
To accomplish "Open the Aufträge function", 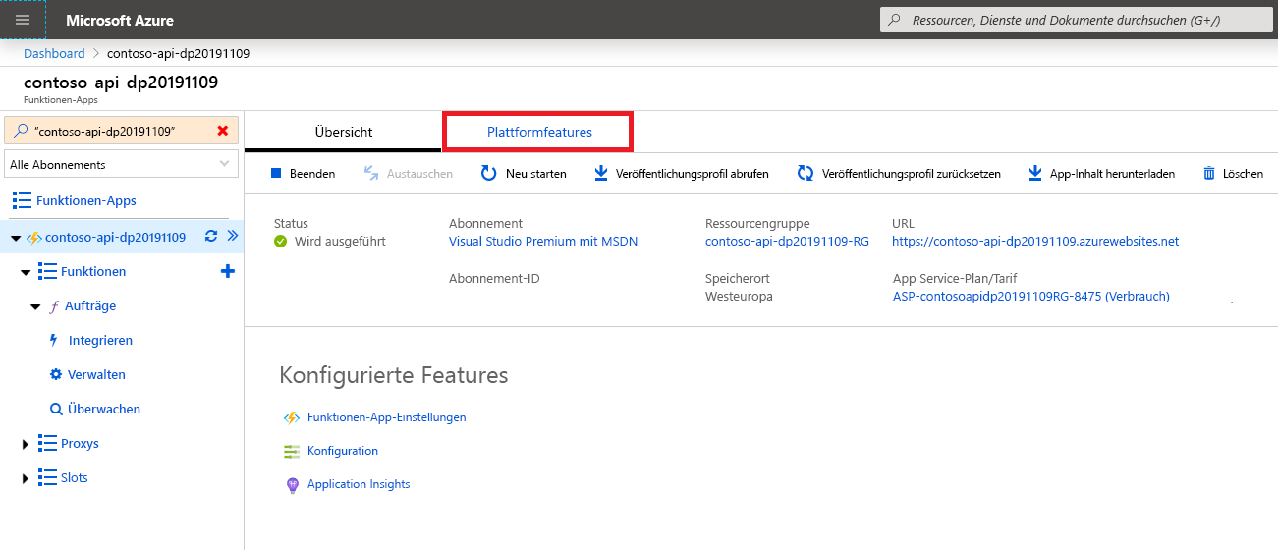I will 90,305.
